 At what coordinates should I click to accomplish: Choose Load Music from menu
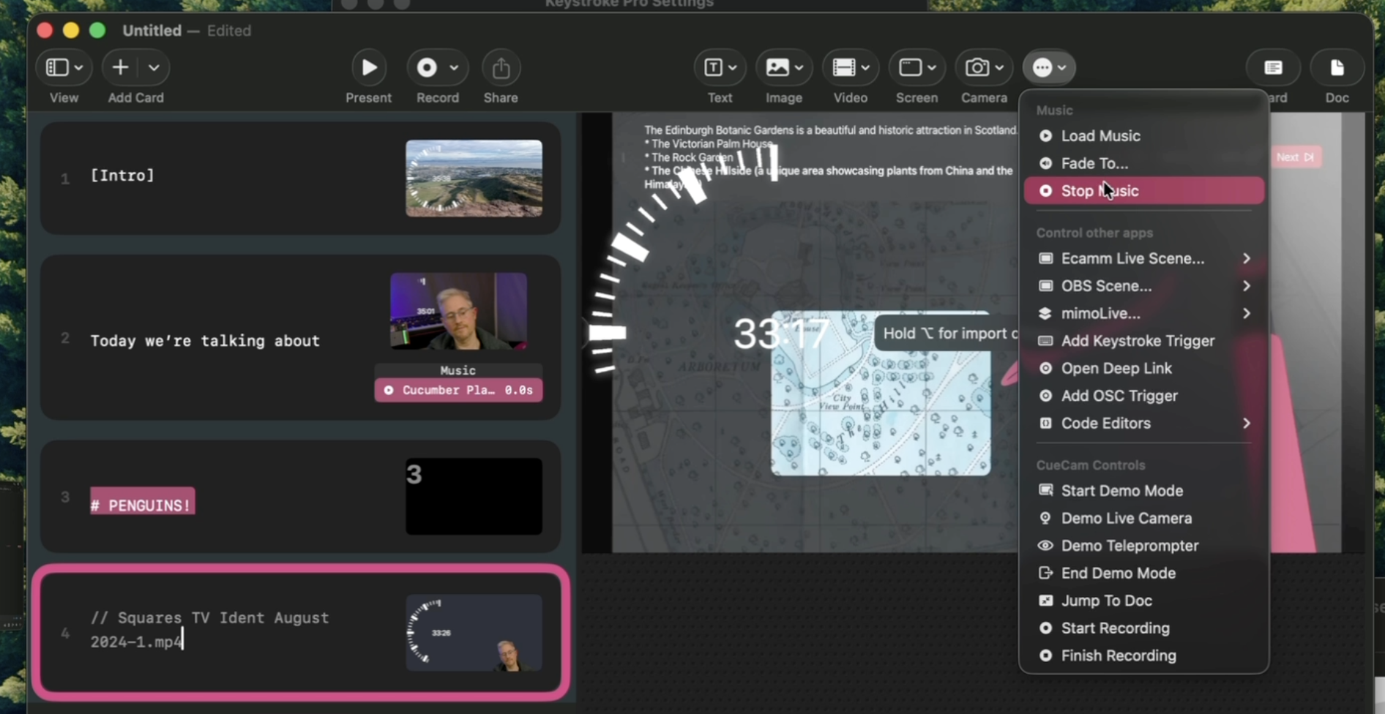(1143, 136)
